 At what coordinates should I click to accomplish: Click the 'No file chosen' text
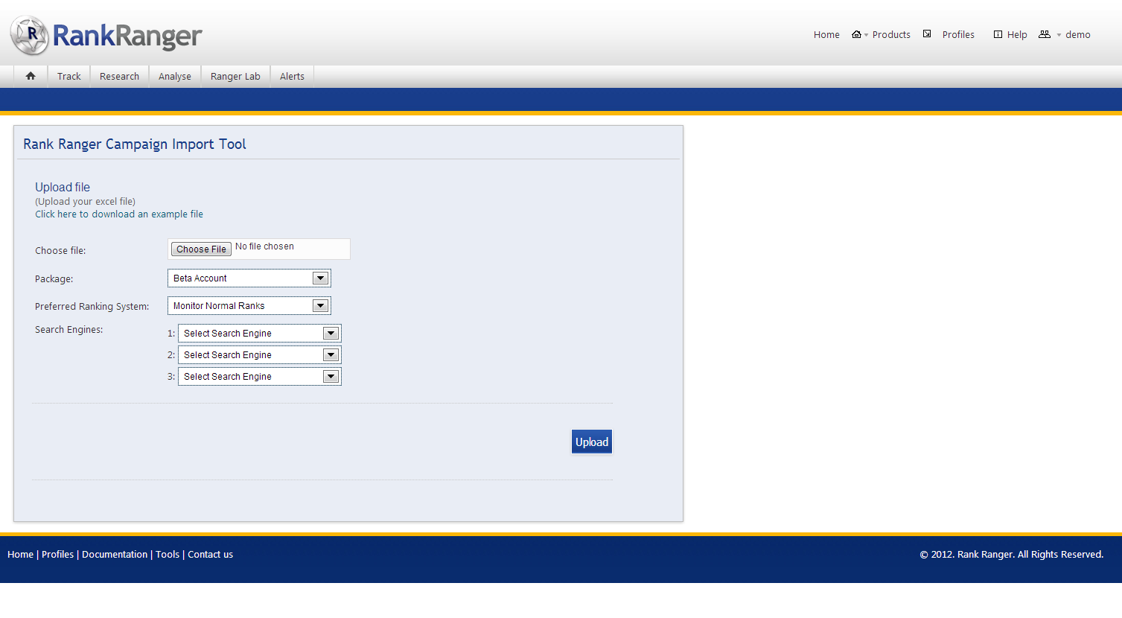pos(264,246)
